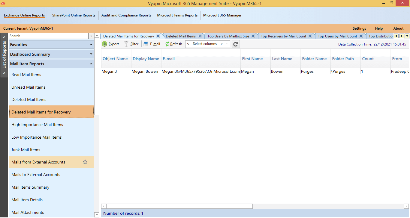
Task: Sort by the Display Name column header
Action: [146, 59]
